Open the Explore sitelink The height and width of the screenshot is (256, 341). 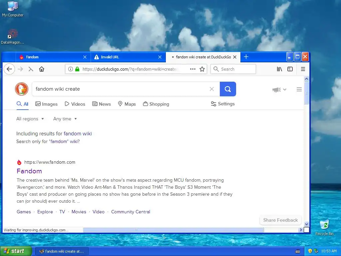point(45,212)
